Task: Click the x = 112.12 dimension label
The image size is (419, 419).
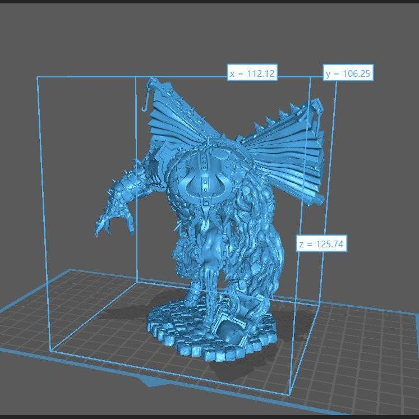Action: [x=252, y=73]
